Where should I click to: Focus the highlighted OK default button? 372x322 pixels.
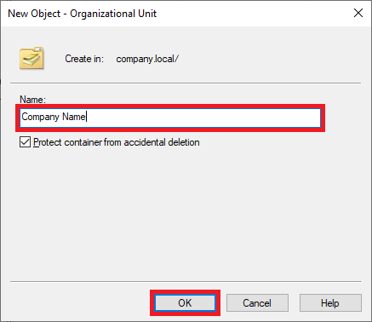coord(185,303)
